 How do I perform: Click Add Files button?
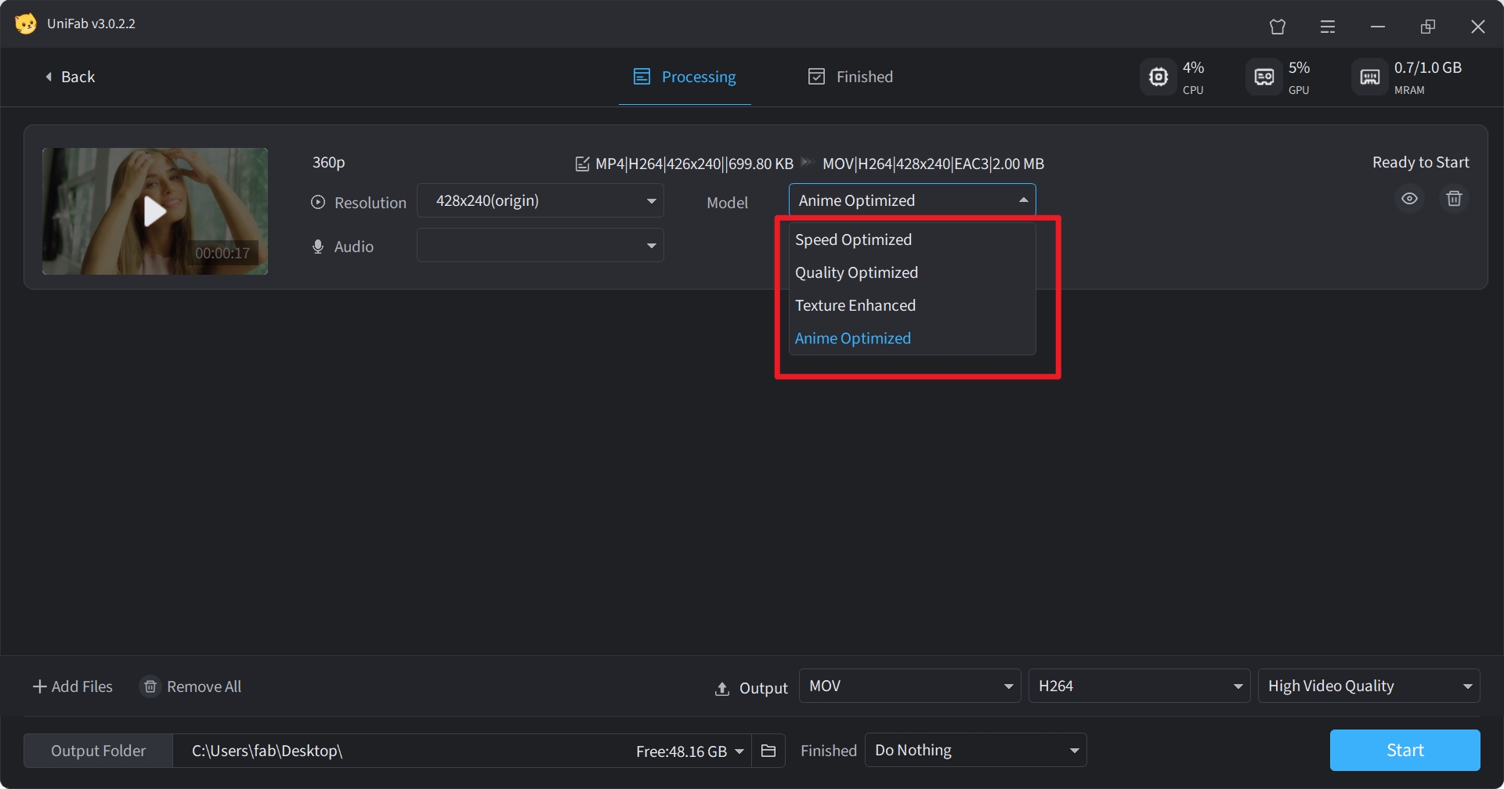[72, 686]
